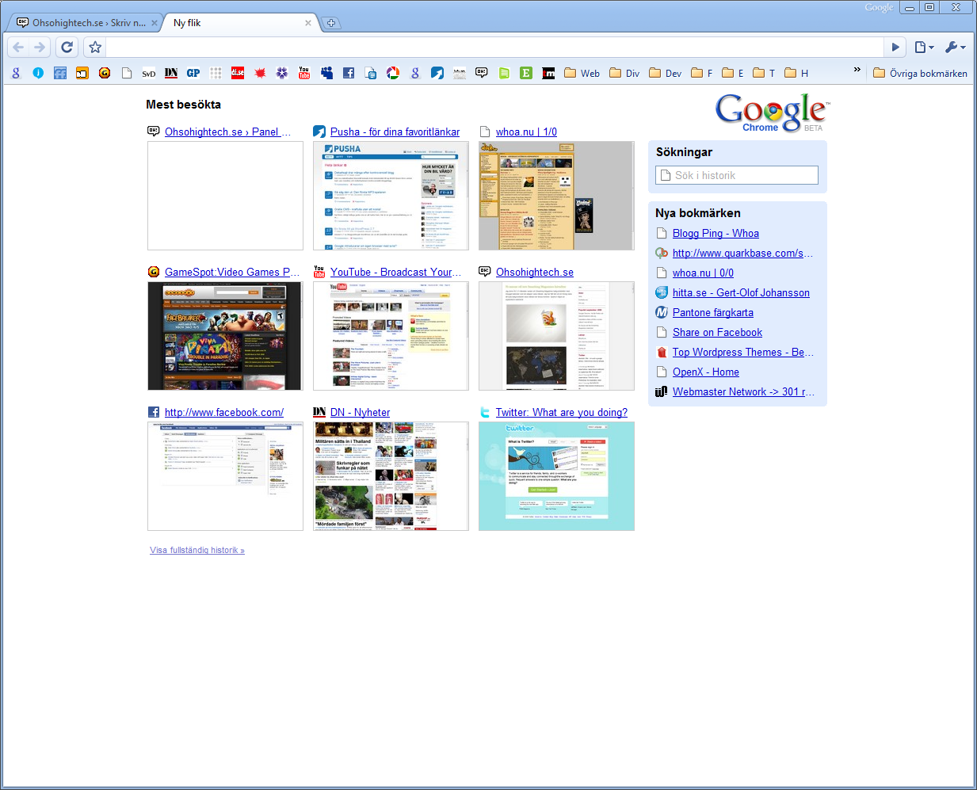This screenshot has height=790, width=977.
Task: Open the GameSpot page thumbnail
Action: click(225, 336)
